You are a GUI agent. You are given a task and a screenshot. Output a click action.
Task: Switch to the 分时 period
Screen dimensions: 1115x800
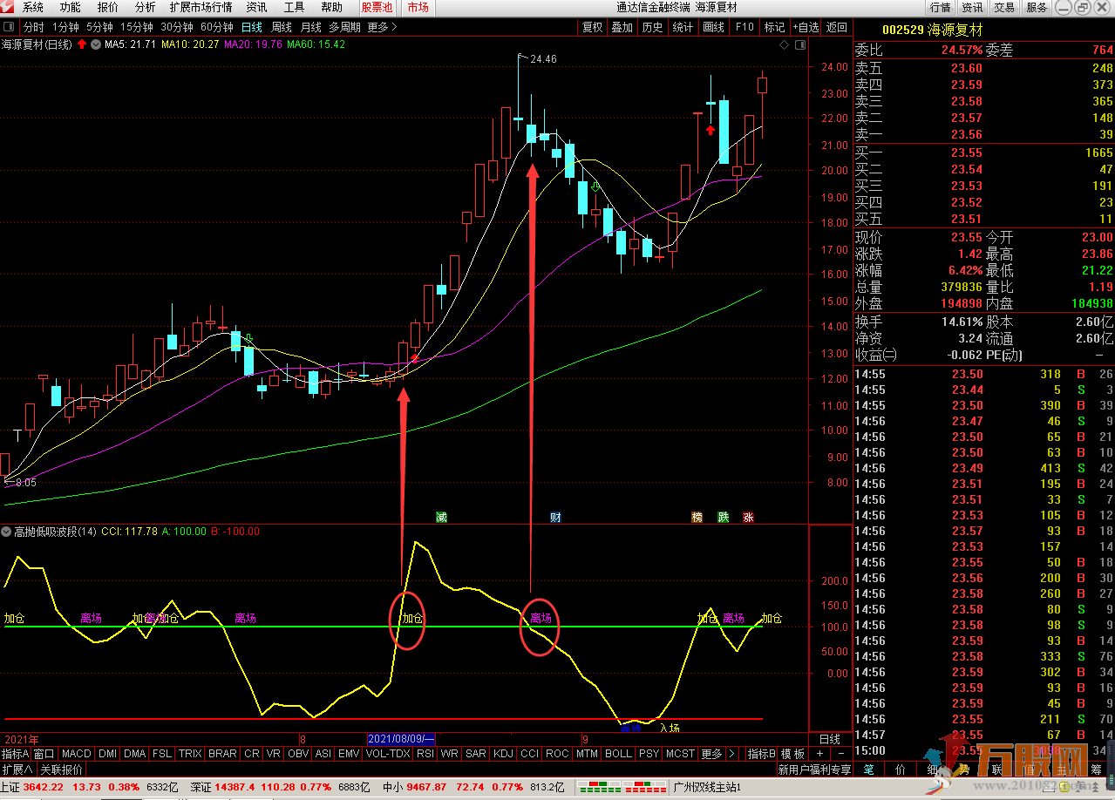(x=33, y=27)
